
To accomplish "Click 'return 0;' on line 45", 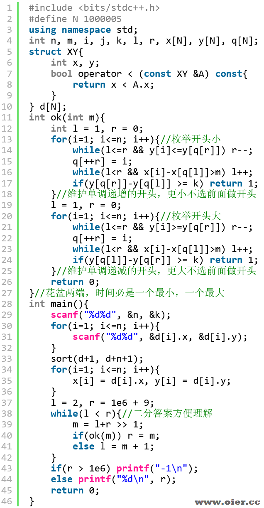I will pos(75,490).
